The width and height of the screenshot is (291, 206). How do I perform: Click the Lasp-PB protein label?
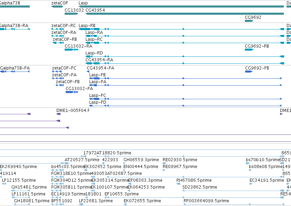click(97, 75)
